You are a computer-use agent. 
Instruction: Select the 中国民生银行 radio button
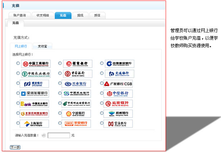[60, 93]
